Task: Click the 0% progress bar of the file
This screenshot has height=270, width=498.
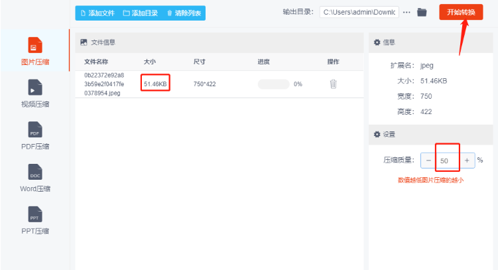Action: coord(273,84)
